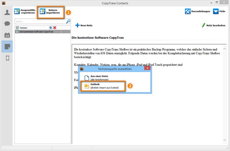Click Ausgewählte exportieren button

tap(25, 11)
